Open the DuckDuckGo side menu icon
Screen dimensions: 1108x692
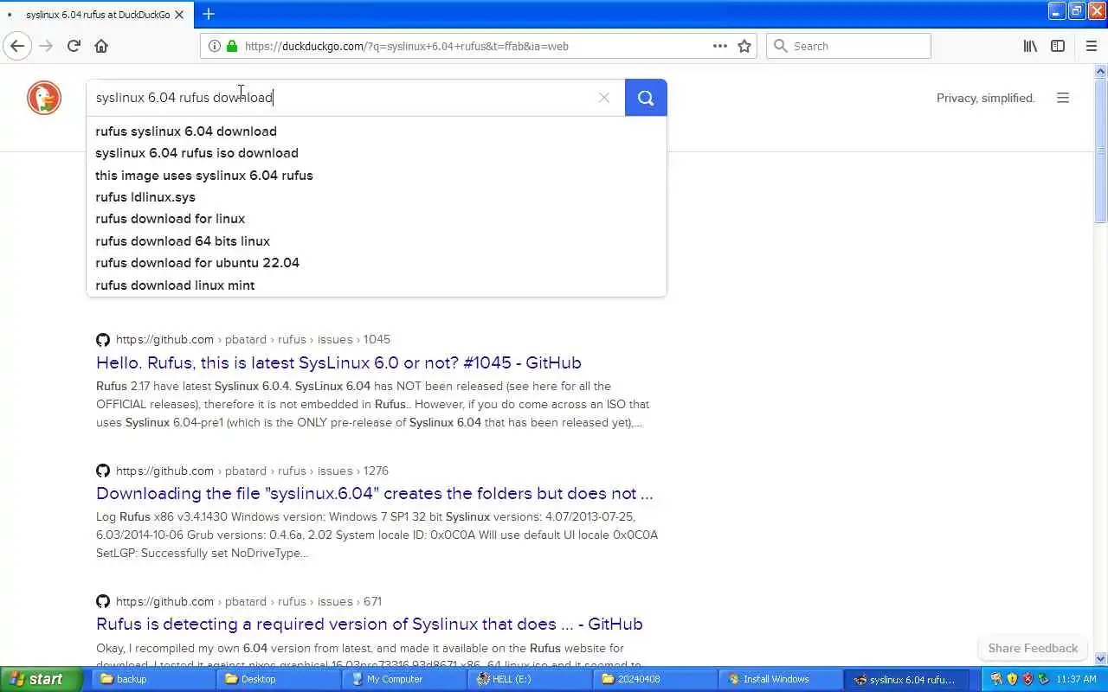pyautogui.click(x=1063, y=98)
